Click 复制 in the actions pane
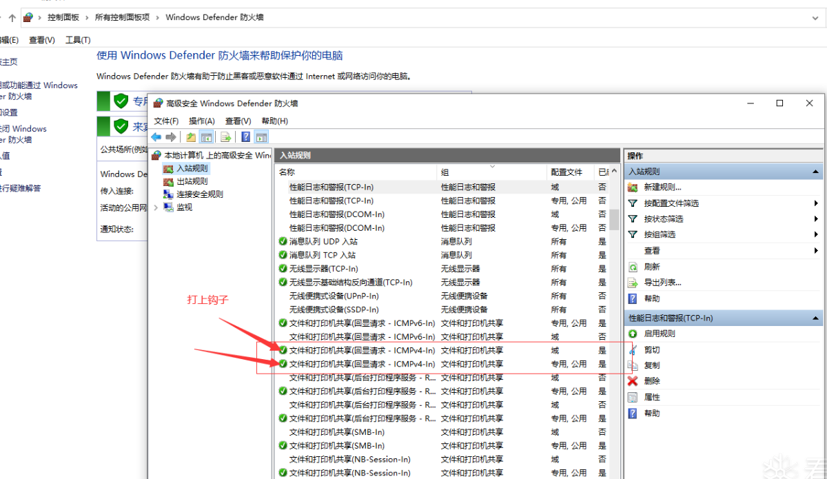 tap(652, 365)
